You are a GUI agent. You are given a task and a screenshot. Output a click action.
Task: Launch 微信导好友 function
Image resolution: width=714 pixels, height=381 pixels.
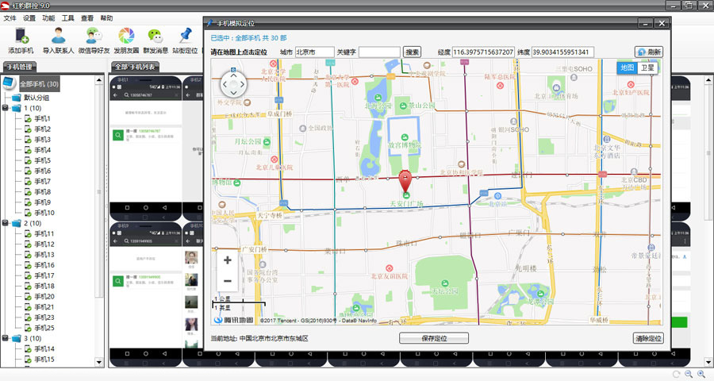click(x=94, y=36)
